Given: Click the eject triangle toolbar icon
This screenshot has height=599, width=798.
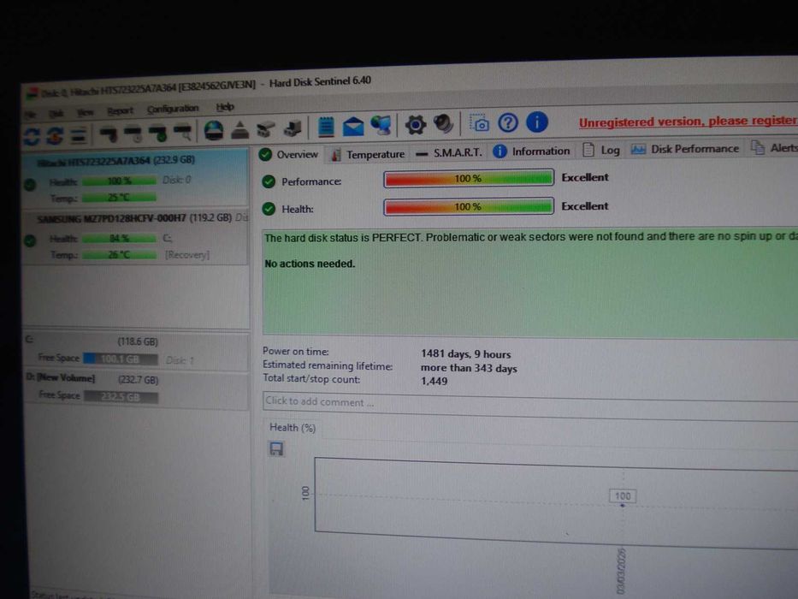Looking at the screenshot, I should pyautogui.click(x=239, y=130).
